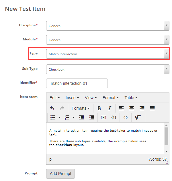Justify the item stem text
172x181 pixels.
tap(152, 108)
